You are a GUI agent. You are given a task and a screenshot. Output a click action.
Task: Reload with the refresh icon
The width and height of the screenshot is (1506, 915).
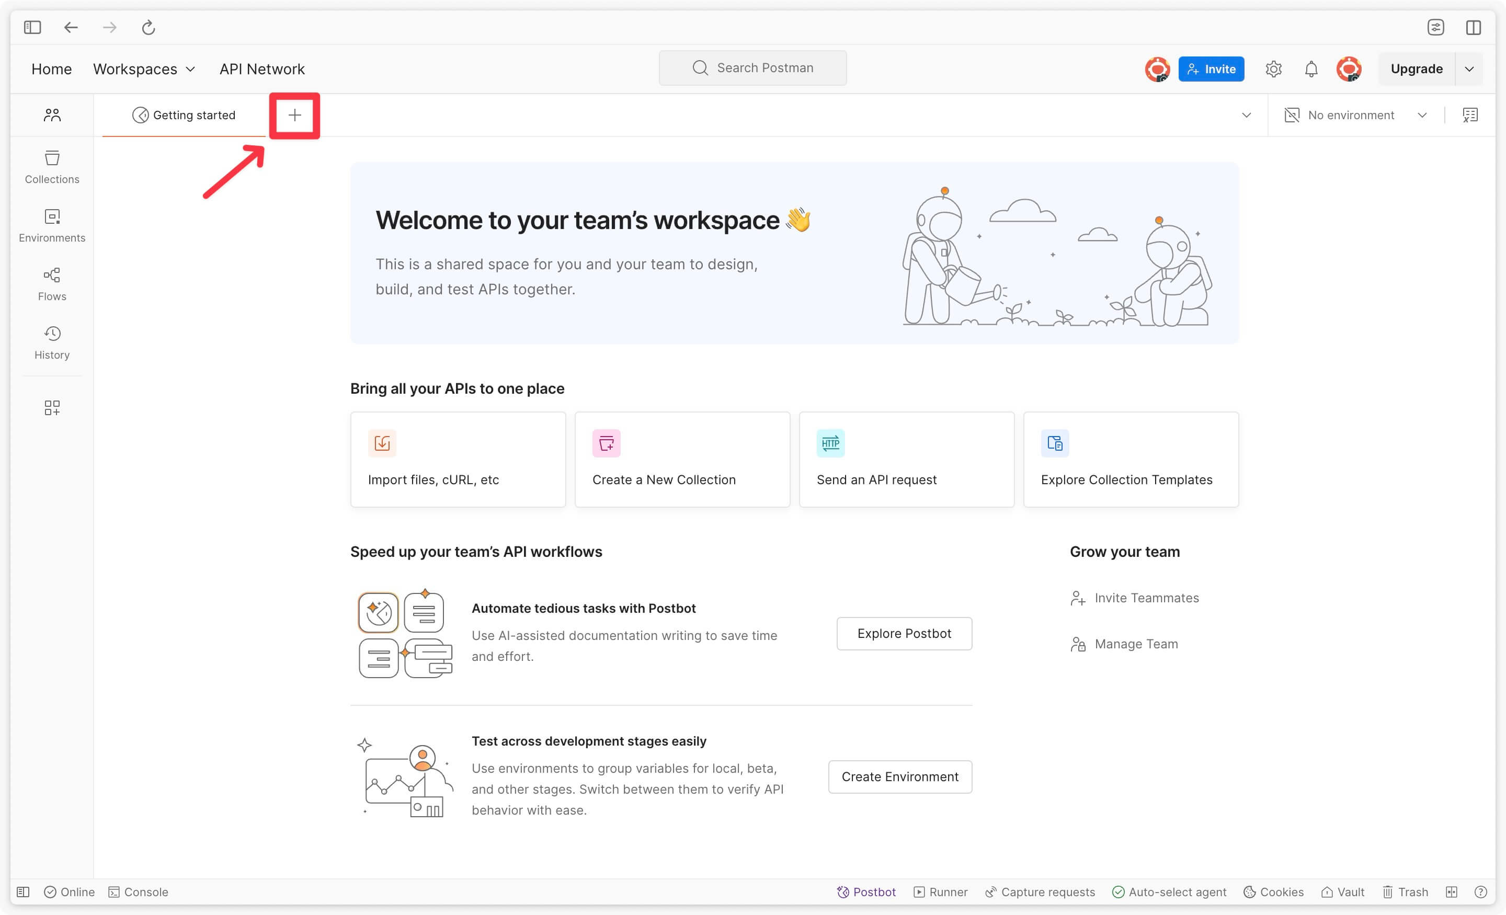[149, 28]
